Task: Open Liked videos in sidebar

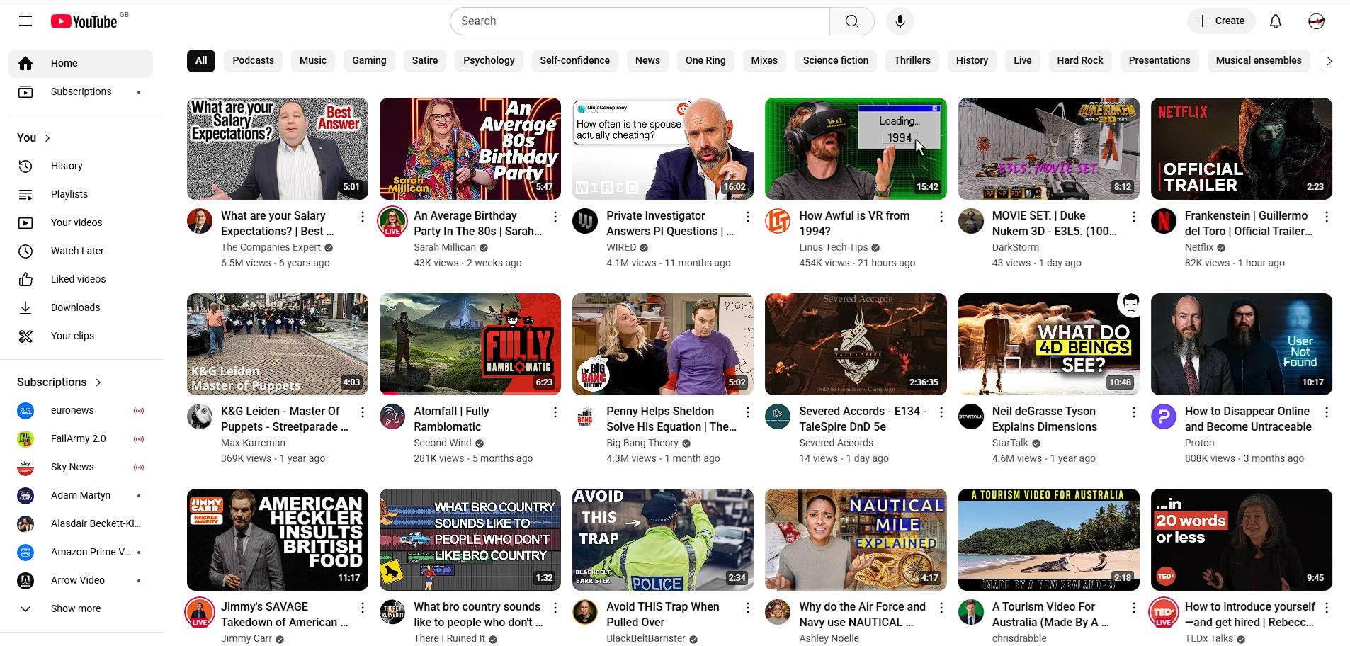Action: tap(78, 279)
